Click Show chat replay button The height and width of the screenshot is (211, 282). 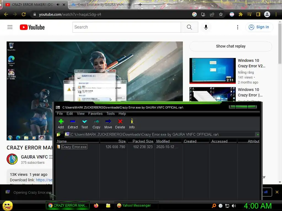click(231, 46)
